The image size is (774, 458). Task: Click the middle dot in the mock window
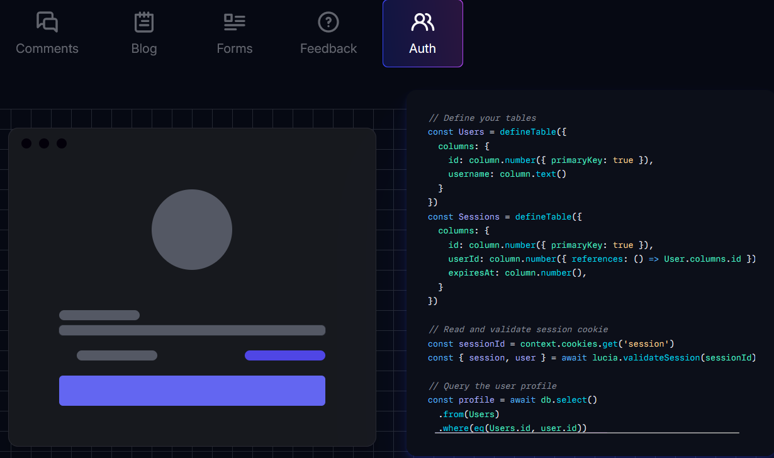(x=44, y=143)
